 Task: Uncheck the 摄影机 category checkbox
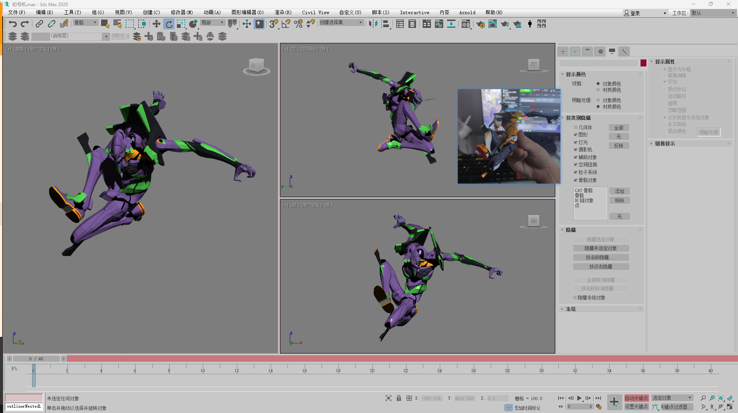point(575,150)
